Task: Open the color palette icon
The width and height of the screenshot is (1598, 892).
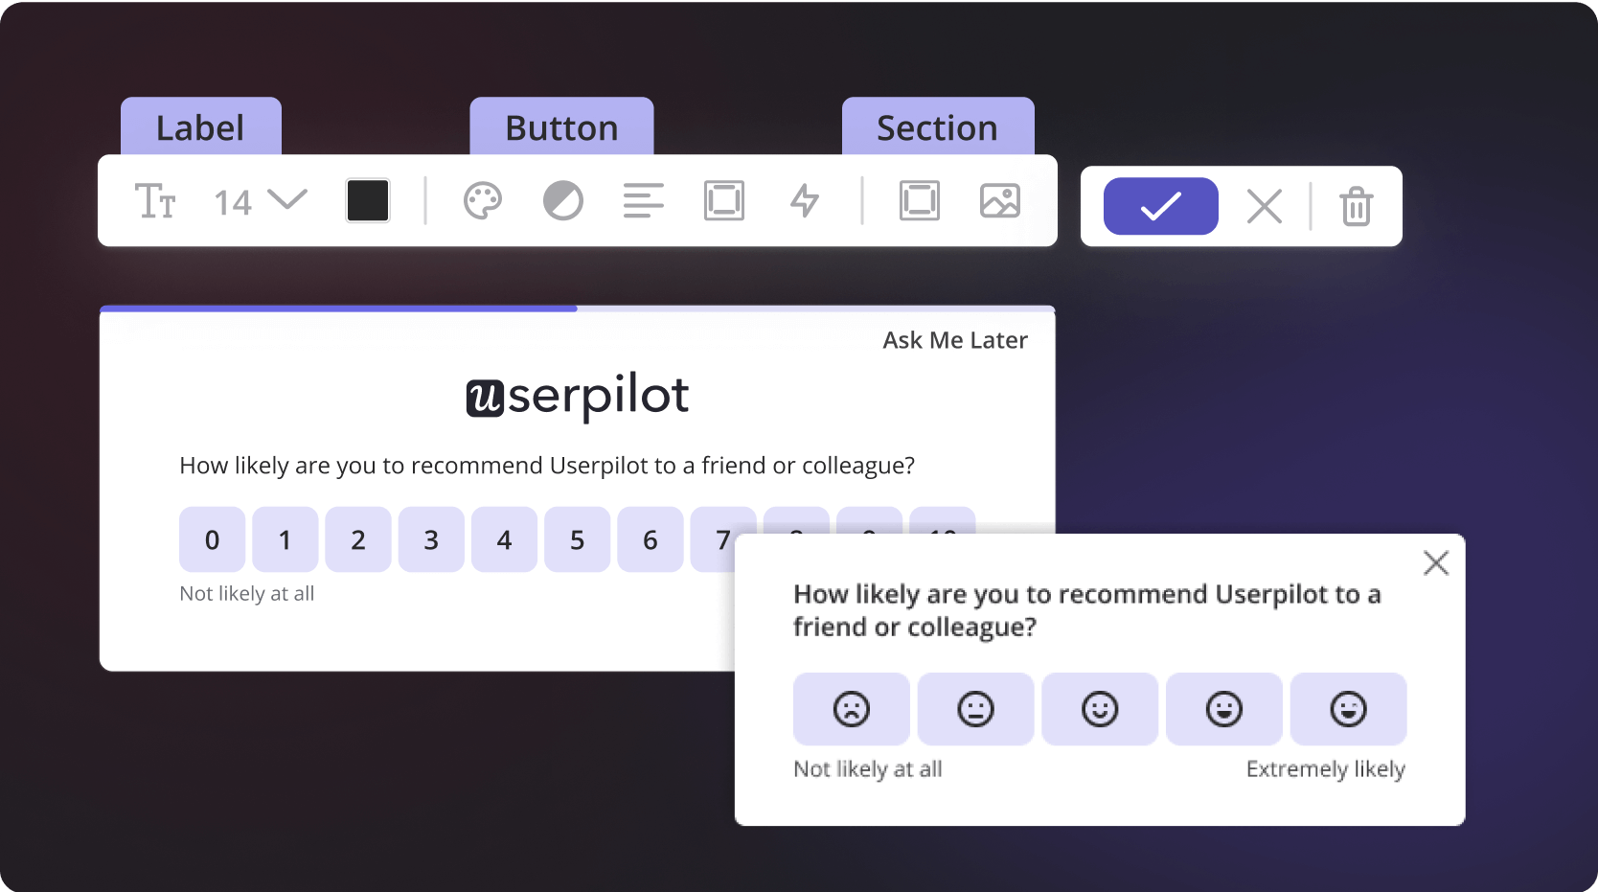Action: (x=483, y=201)
